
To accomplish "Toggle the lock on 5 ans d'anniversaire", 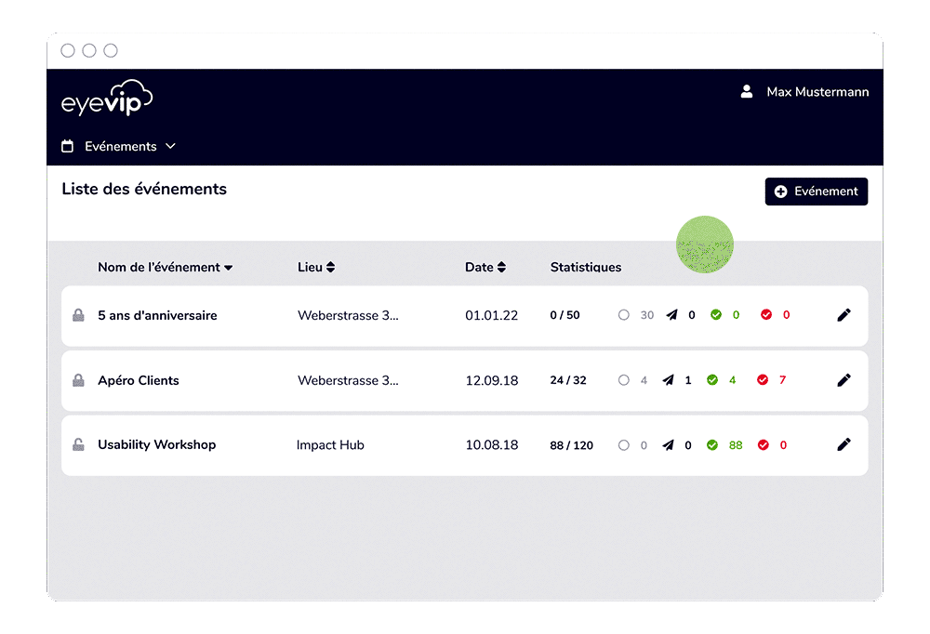I will tap(79, 316).
